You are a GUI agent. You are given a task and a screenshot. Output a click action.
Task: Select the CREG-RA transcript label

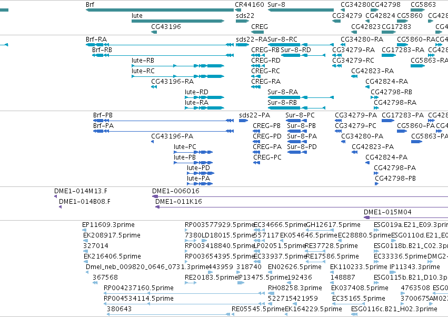266,82
